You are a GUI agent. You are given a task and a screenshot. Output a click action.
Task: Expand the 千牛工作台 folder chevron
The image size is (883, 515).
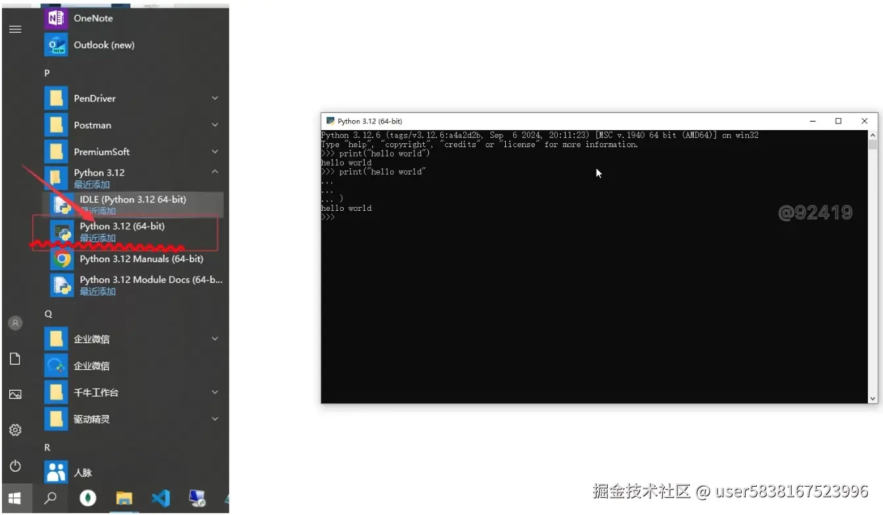click(215, 392)
